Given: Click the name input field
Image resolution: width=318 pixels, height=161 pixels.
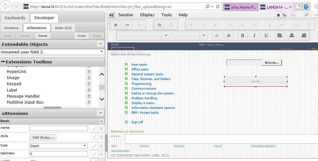Looking at the screenshot, I should coord(58,128).
